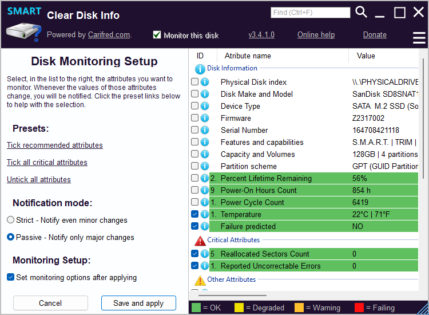Click the Atribute name column header
This screenshot has width=429, height=315.
pos(283,56)
